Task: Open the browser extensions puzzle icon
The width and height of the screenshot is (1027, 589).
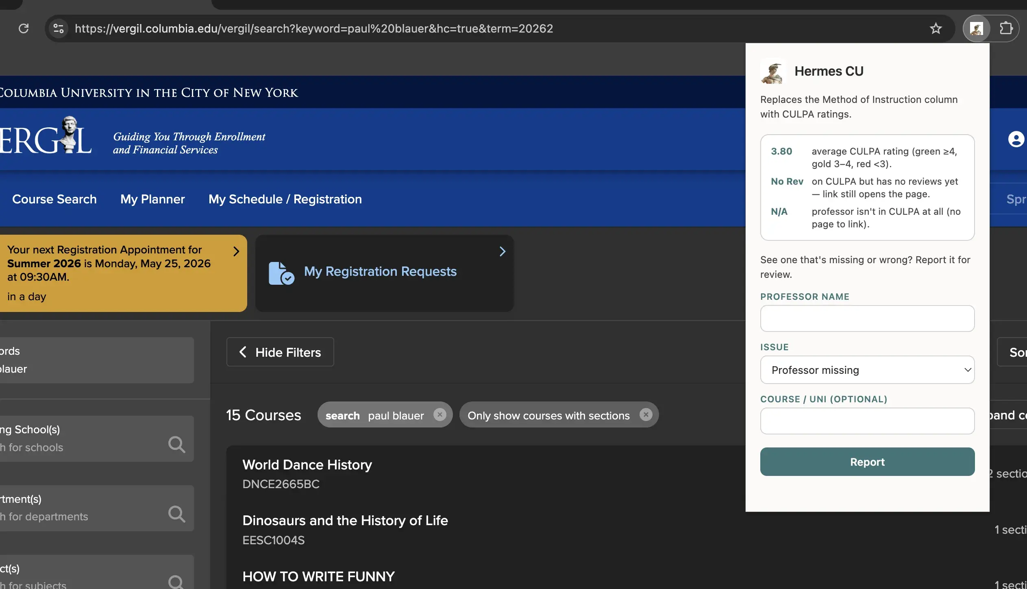Action: 1006,28
